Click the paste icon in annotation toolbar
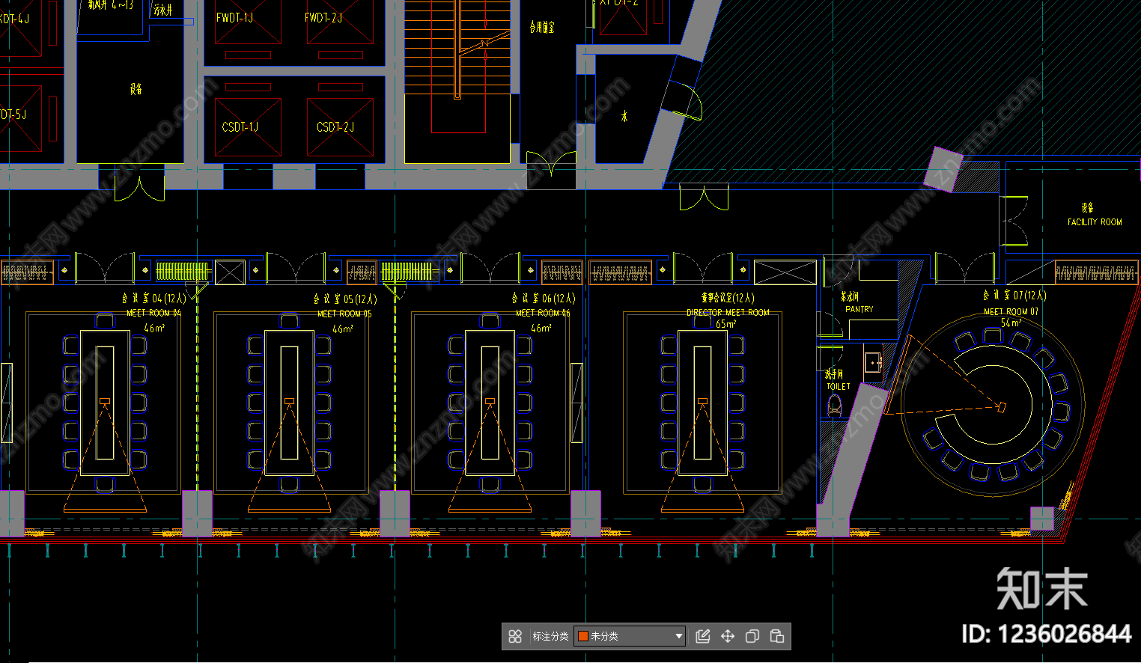The height and width of the screenshot is (663, 1141). pos(777,636)
